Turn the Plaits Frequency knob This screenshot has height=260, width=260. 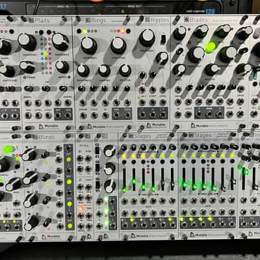(x=27, y=42)
